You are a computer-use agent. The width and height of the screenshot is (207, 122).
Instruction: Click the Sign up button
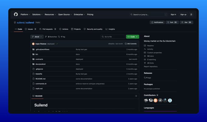click(183, 14)
